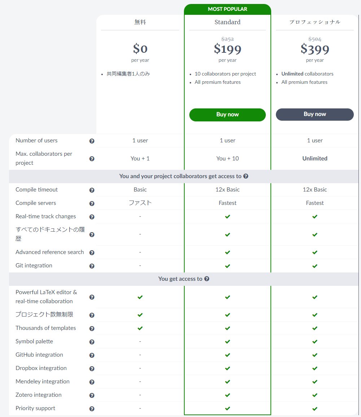Show help for Advanced reference search
Image resolution: width=361 pixels, height=417 pixels.
click(x=92, y=253)
